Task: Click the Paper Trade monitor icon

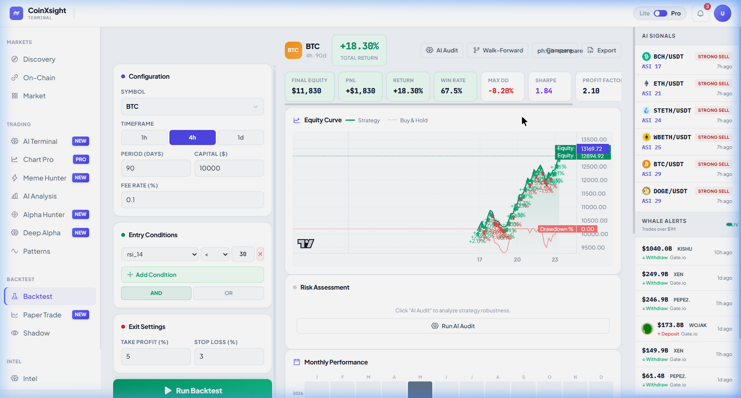Action: 14,315
